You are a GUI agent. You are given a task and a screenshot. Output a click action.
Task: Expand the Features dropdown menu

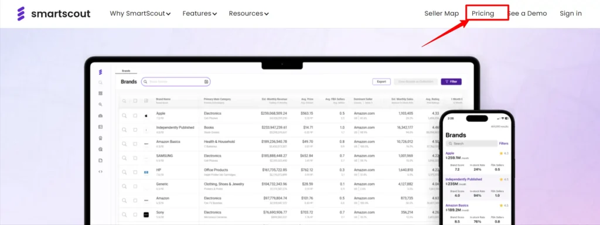click(200, 13)
